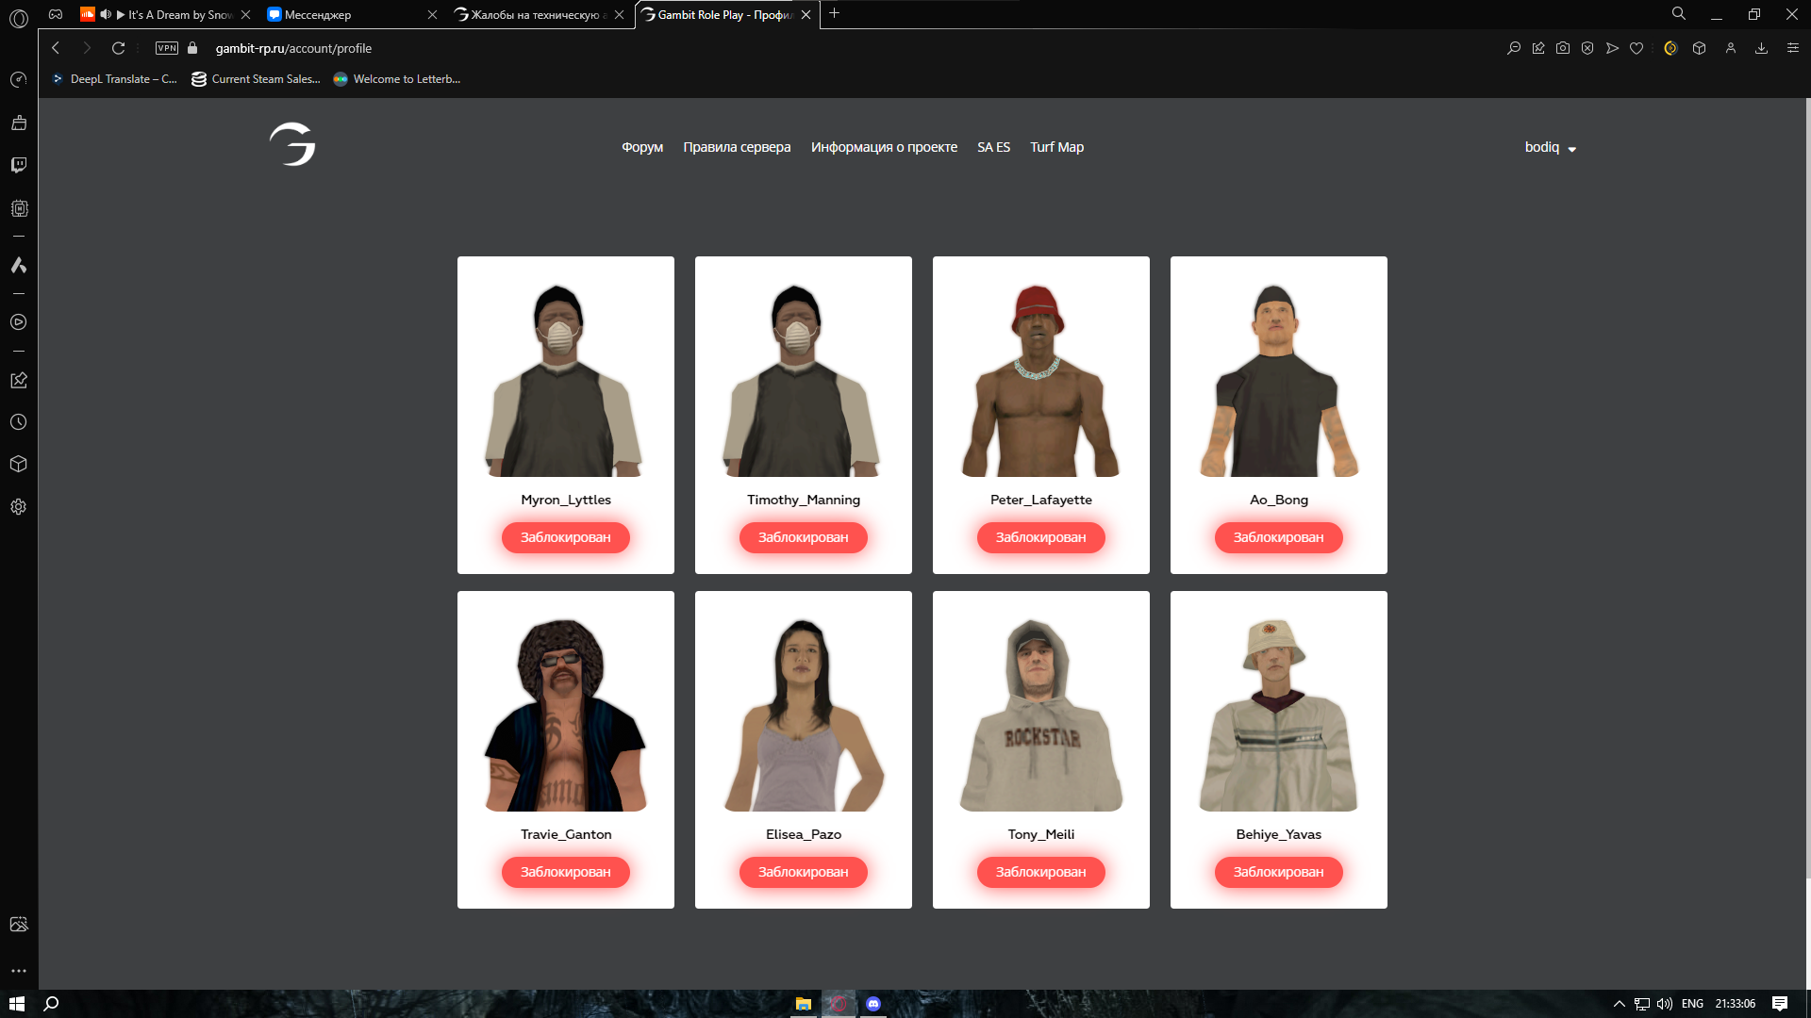Open the browser easy setup menu
Screen dimensions: 1811x1018
(1792, 48)
